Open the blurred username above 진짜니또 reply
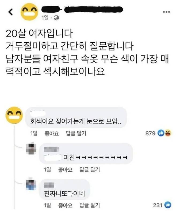Image resolution: width=176 pixels, height=211 pixels. point(49,185)
